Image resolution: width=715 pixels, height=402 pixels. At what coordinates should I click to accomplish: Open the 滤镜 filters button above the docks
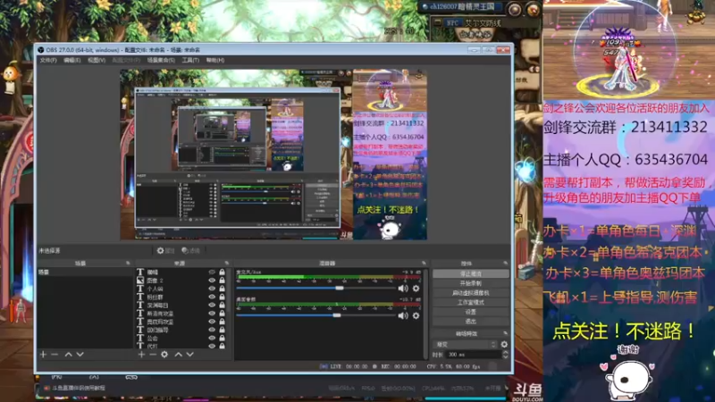(x=191, y=250)
